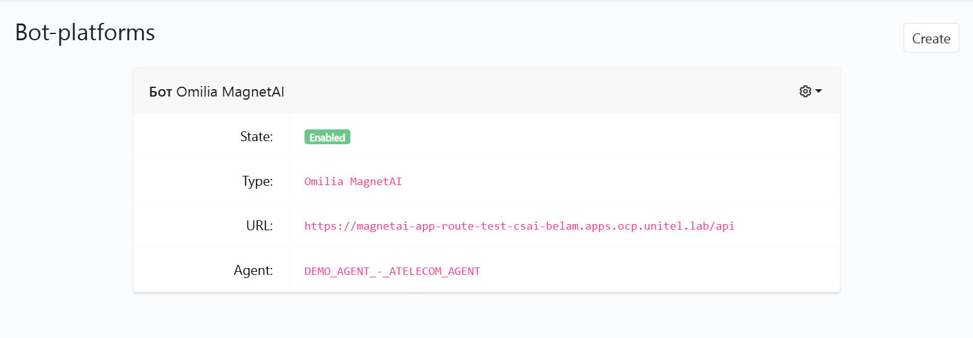Viewport: 973px width, 338px height.
Task: Click the Bot-platforms page heading
Action: coord(85,32)
